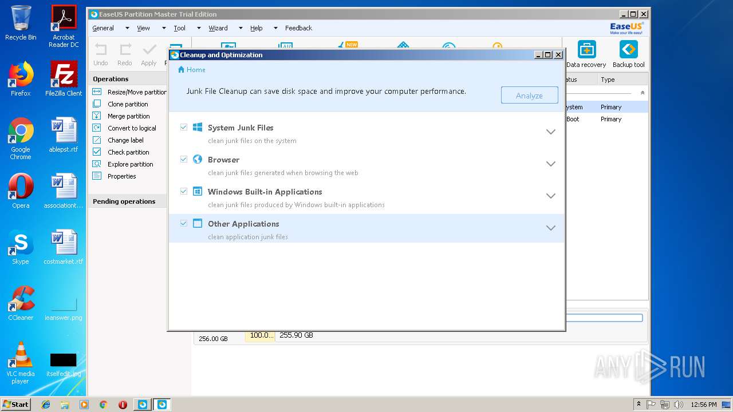
Task: Toggle Browser junk files checkbox
Action: pos(184,159)
